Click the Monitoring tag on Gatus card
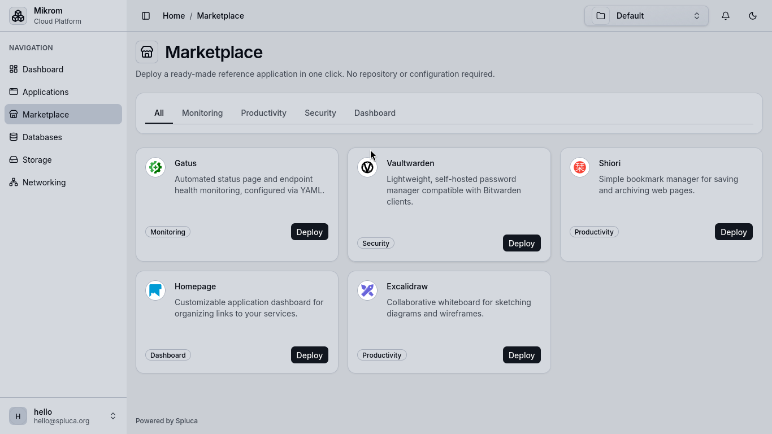The width and height of the screenshot is (772, 434). click(168, 232)
